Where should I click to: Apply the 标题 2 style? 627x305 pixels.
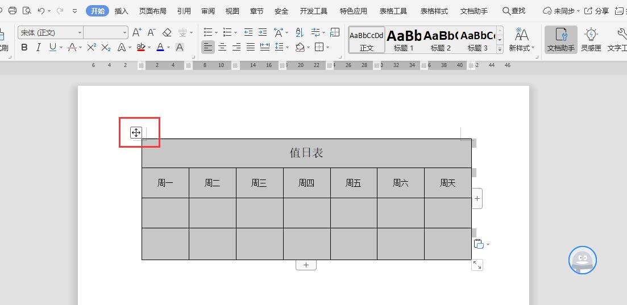(x=440, y=40)
